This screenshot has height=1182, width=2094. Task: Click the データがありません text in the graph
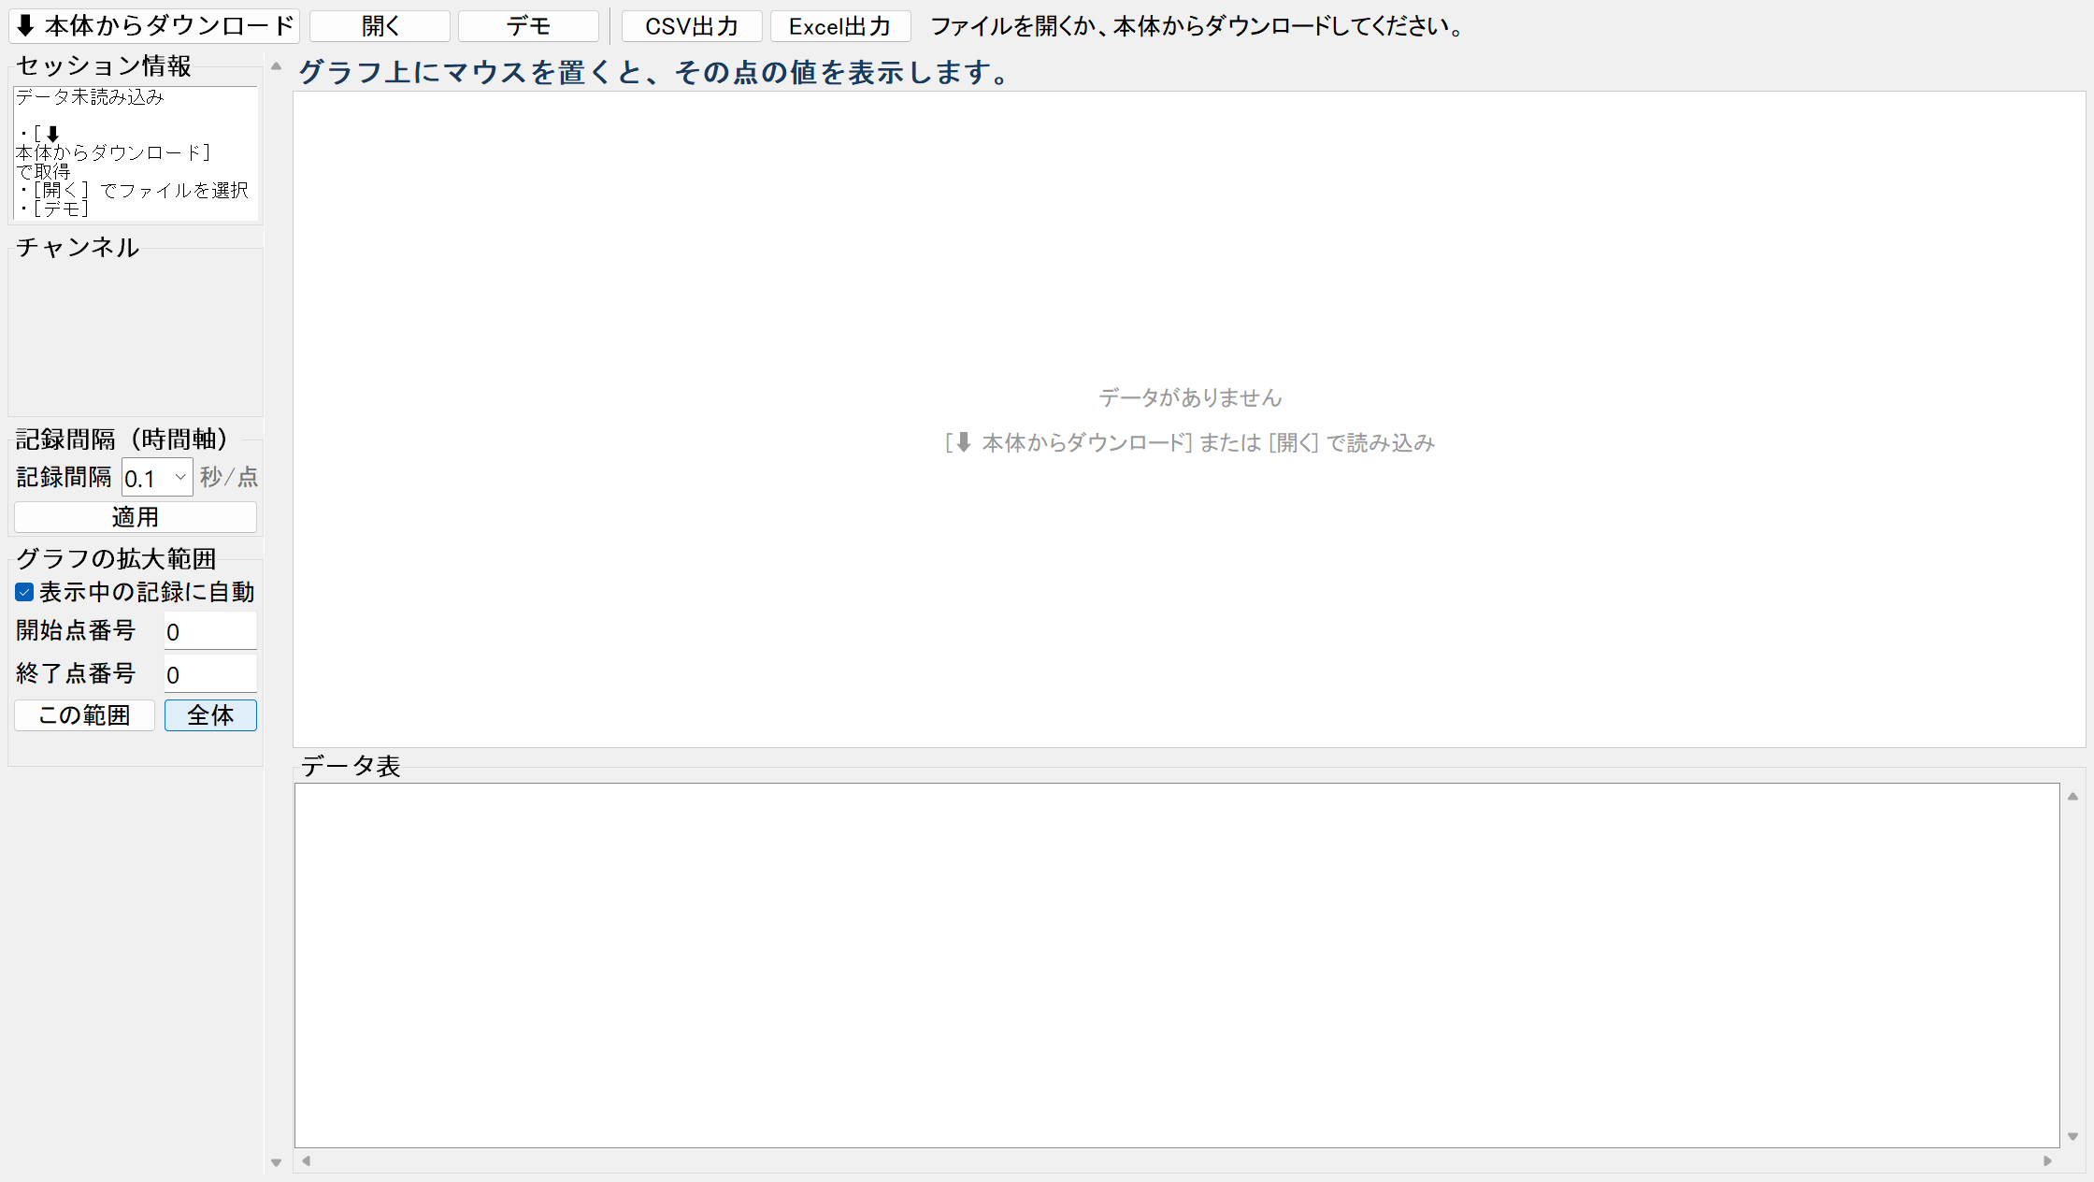pyautogui.click(x=1190, y=397)
